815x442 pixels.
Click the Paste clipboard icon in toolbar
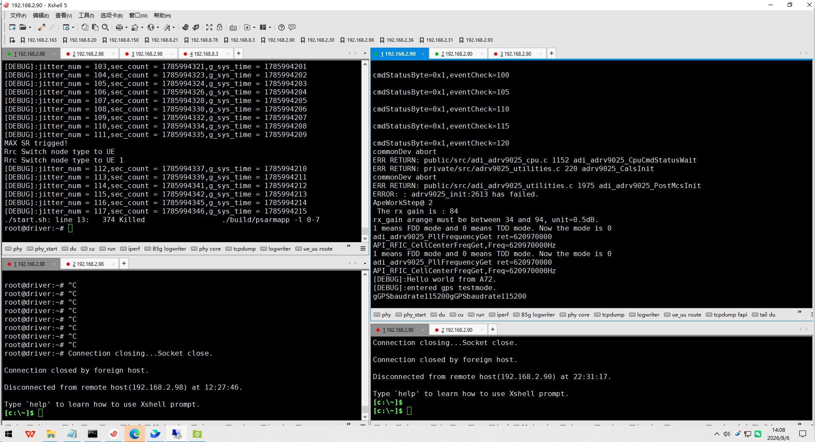click(95, 27)
